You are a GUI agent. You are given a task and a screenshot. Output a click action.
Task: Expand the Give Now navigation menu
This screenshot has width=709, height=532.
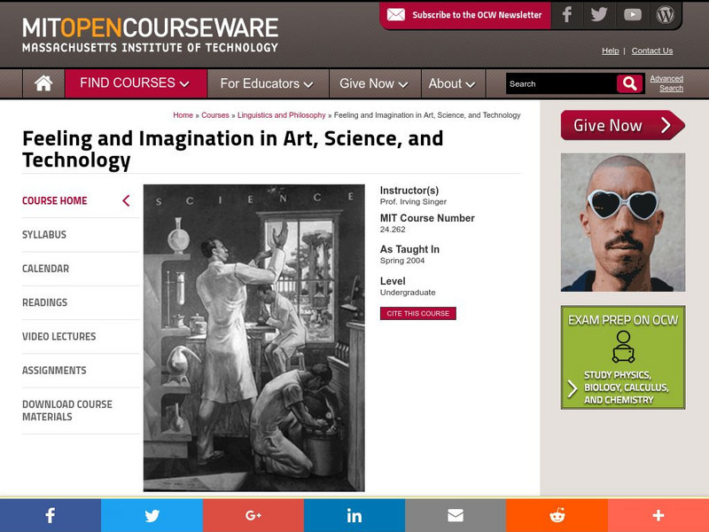(x=375, y=83)
